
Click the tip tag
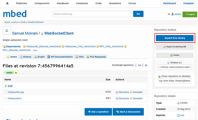point(16,72)
